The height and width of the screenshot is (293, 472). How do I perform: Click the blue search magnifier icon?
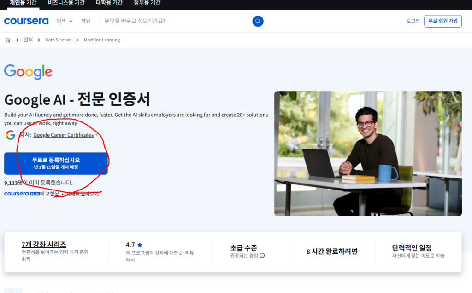click(x=258, y=21)
